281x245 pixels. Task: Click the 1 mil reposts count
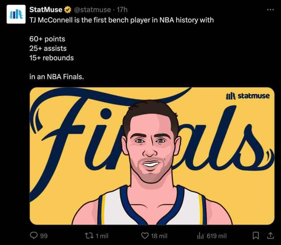pos(102,236)
